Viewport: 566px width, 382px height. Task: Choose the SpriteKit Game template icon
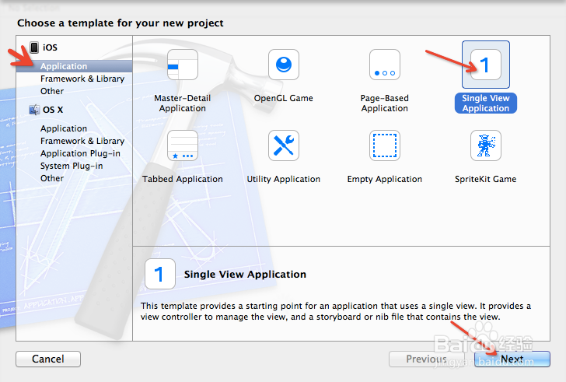tap(486, 145)
